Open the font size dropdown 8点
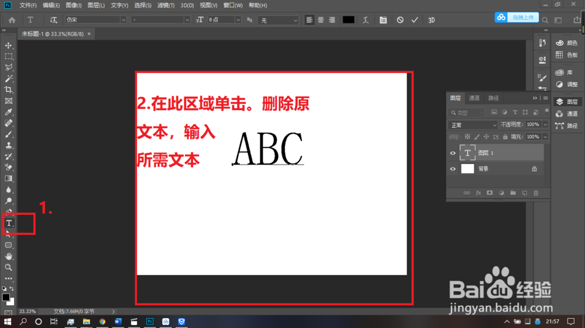The height and width of the screenshot is (328, 585). (224, 20)
